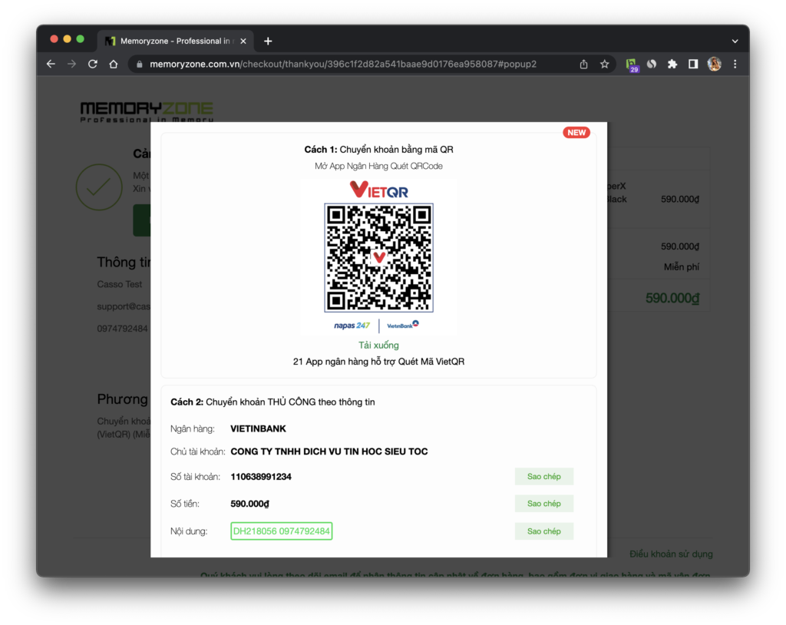786x625 pixels.
Task: Click the Cách 1 QR transfer heading
Action: click(x=378, y=150)
